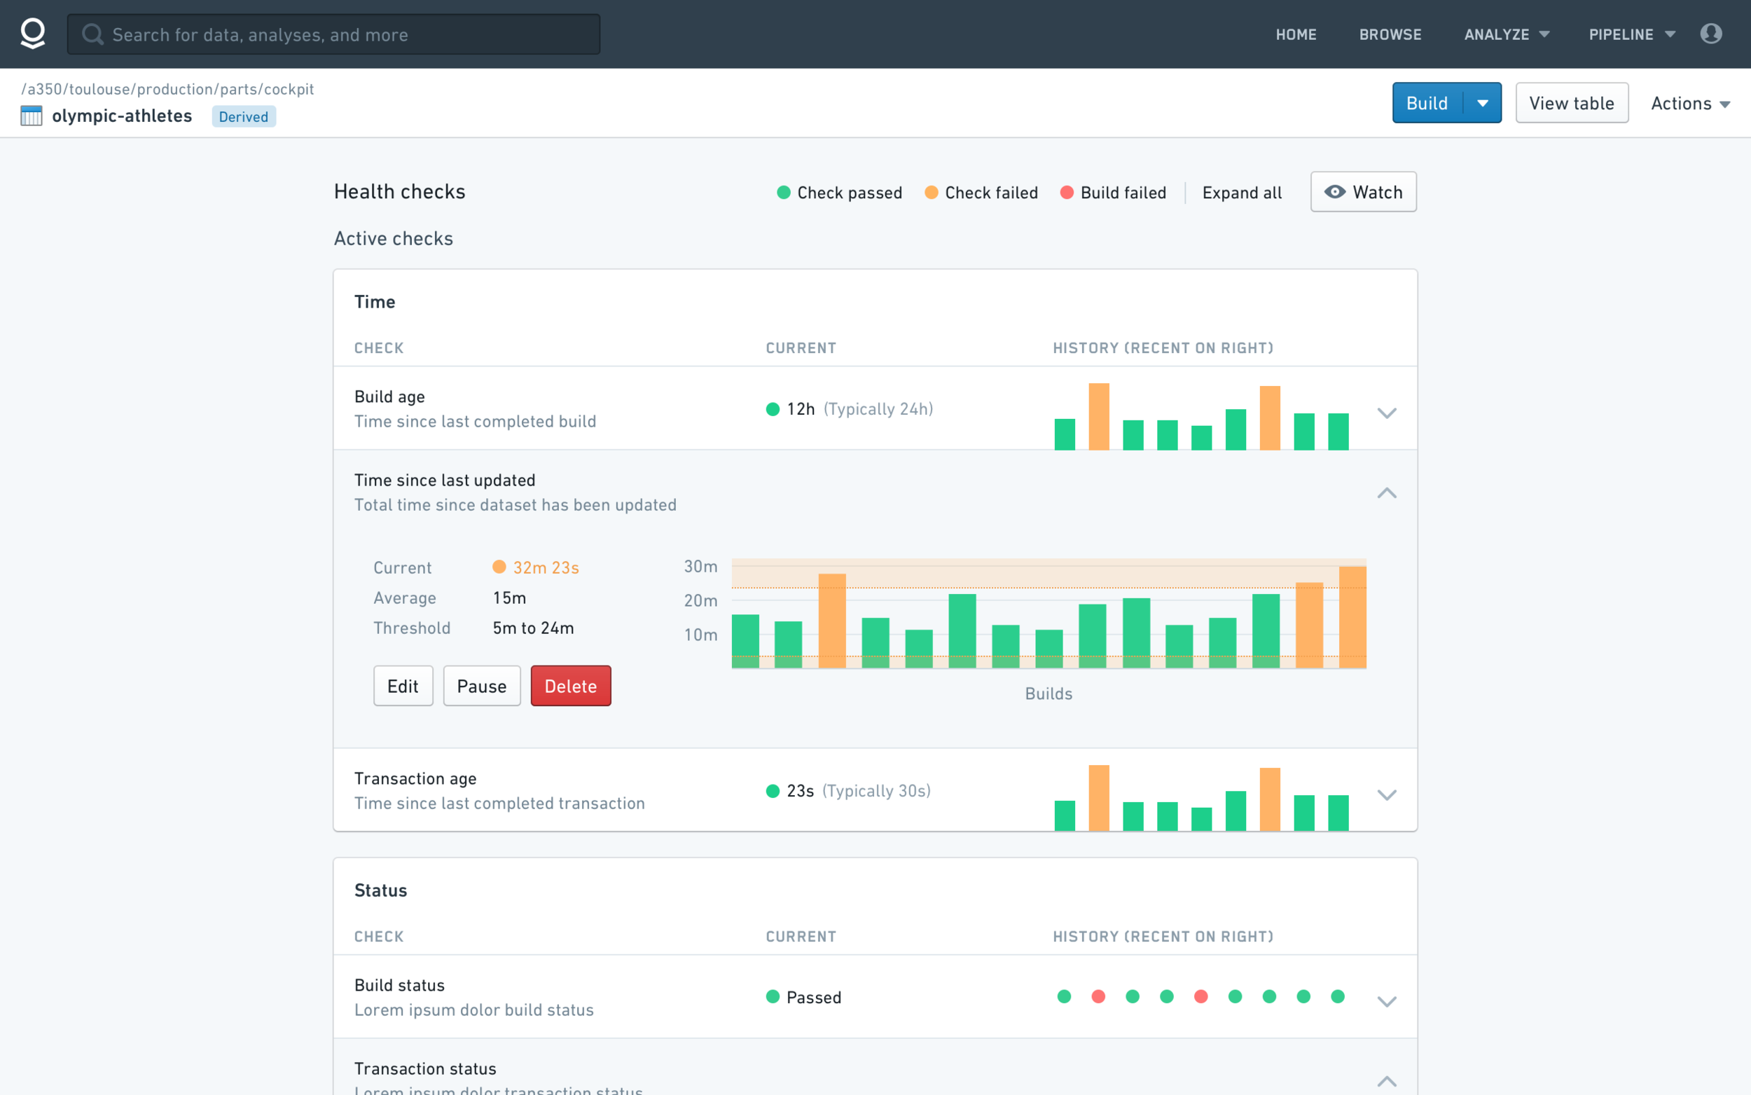Open the HOME nav item
1751x1095 pixels.
tap(1296, 34)
